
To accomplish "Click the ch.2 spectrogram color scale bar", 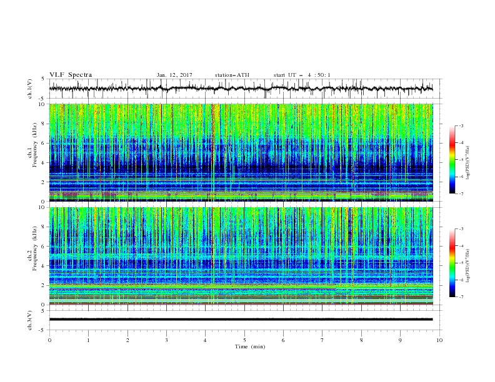I will pos(452,263).
